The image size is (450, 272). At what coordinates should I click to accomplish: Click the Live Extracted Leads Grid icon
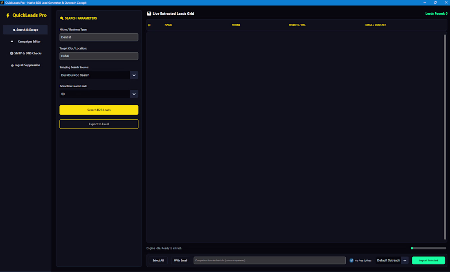point(149,14)
